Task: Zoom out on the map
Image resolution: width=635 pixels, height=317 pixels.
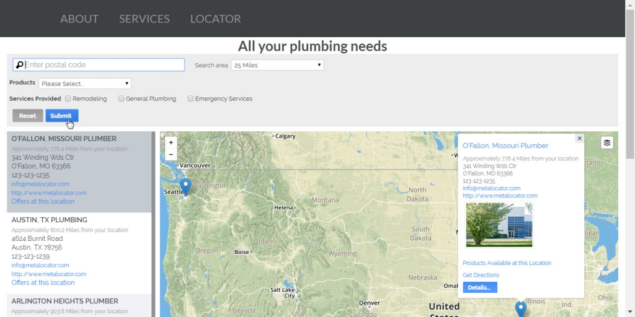Action: [x=171, y=154]
